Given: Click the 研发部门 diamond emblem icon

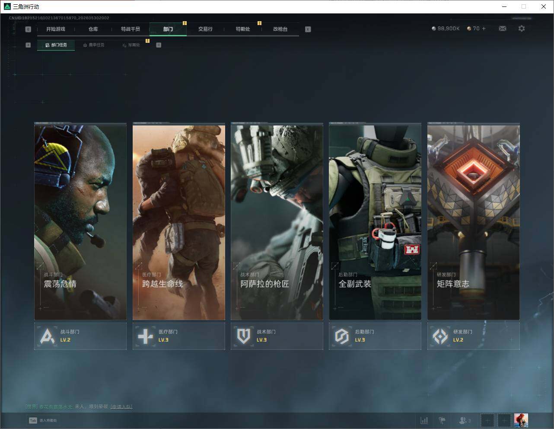Looking at the screenshot, I should point(440,336).
